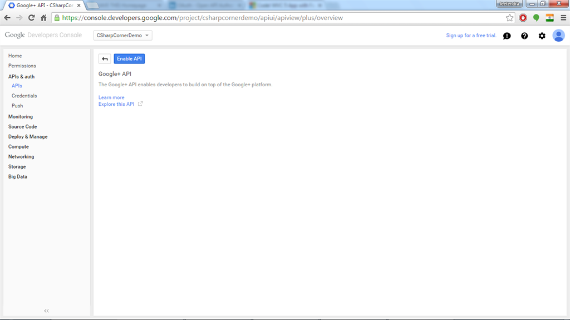Expand Deploy & Manage section
This screenshot has height=320, width=570.
28,137
